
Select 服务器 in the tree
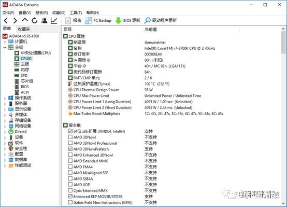(x=18, y=104)
